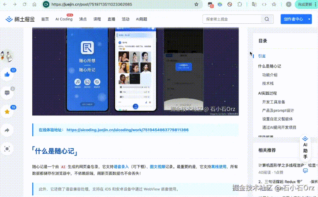Screen dimensions: 318x197
Task: Click the browser profile avatar icon
Action: coord(289,4)
